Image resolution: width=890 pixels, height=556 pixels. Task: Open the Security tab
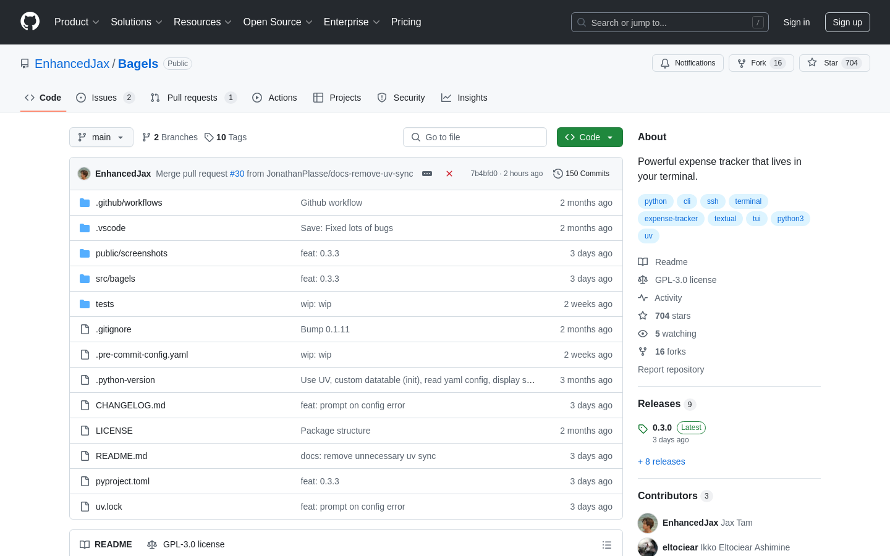401,98
